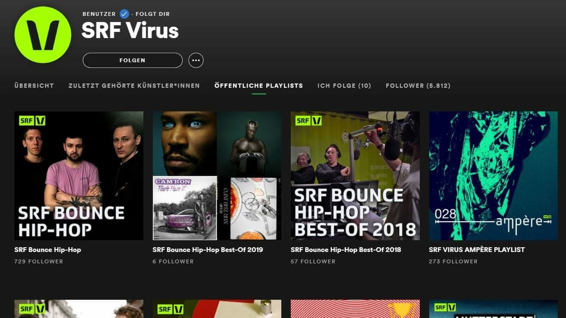Open the Ich folge (10) tab
The width and height of the screenshot is (566, 318).
click(344, 86)
